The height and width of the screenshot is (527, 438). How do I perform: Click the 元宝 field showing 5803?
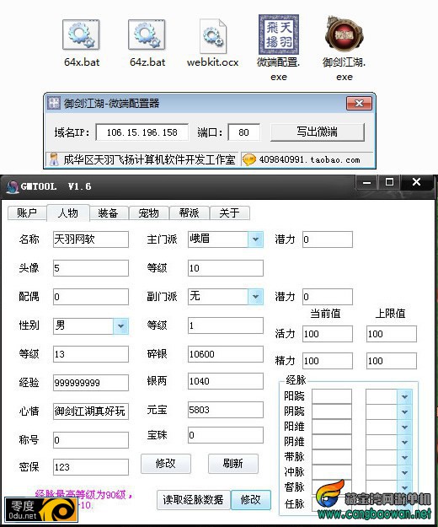(226, 410)
